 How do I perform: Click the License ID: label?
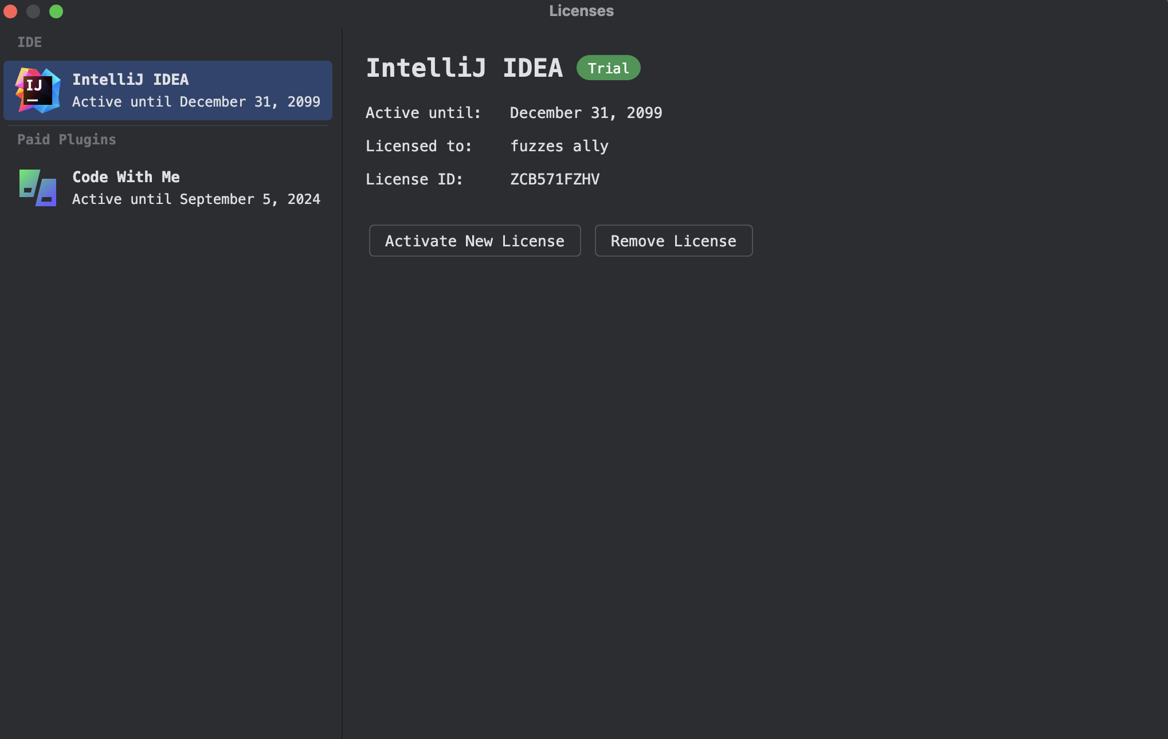click(414, 179)
